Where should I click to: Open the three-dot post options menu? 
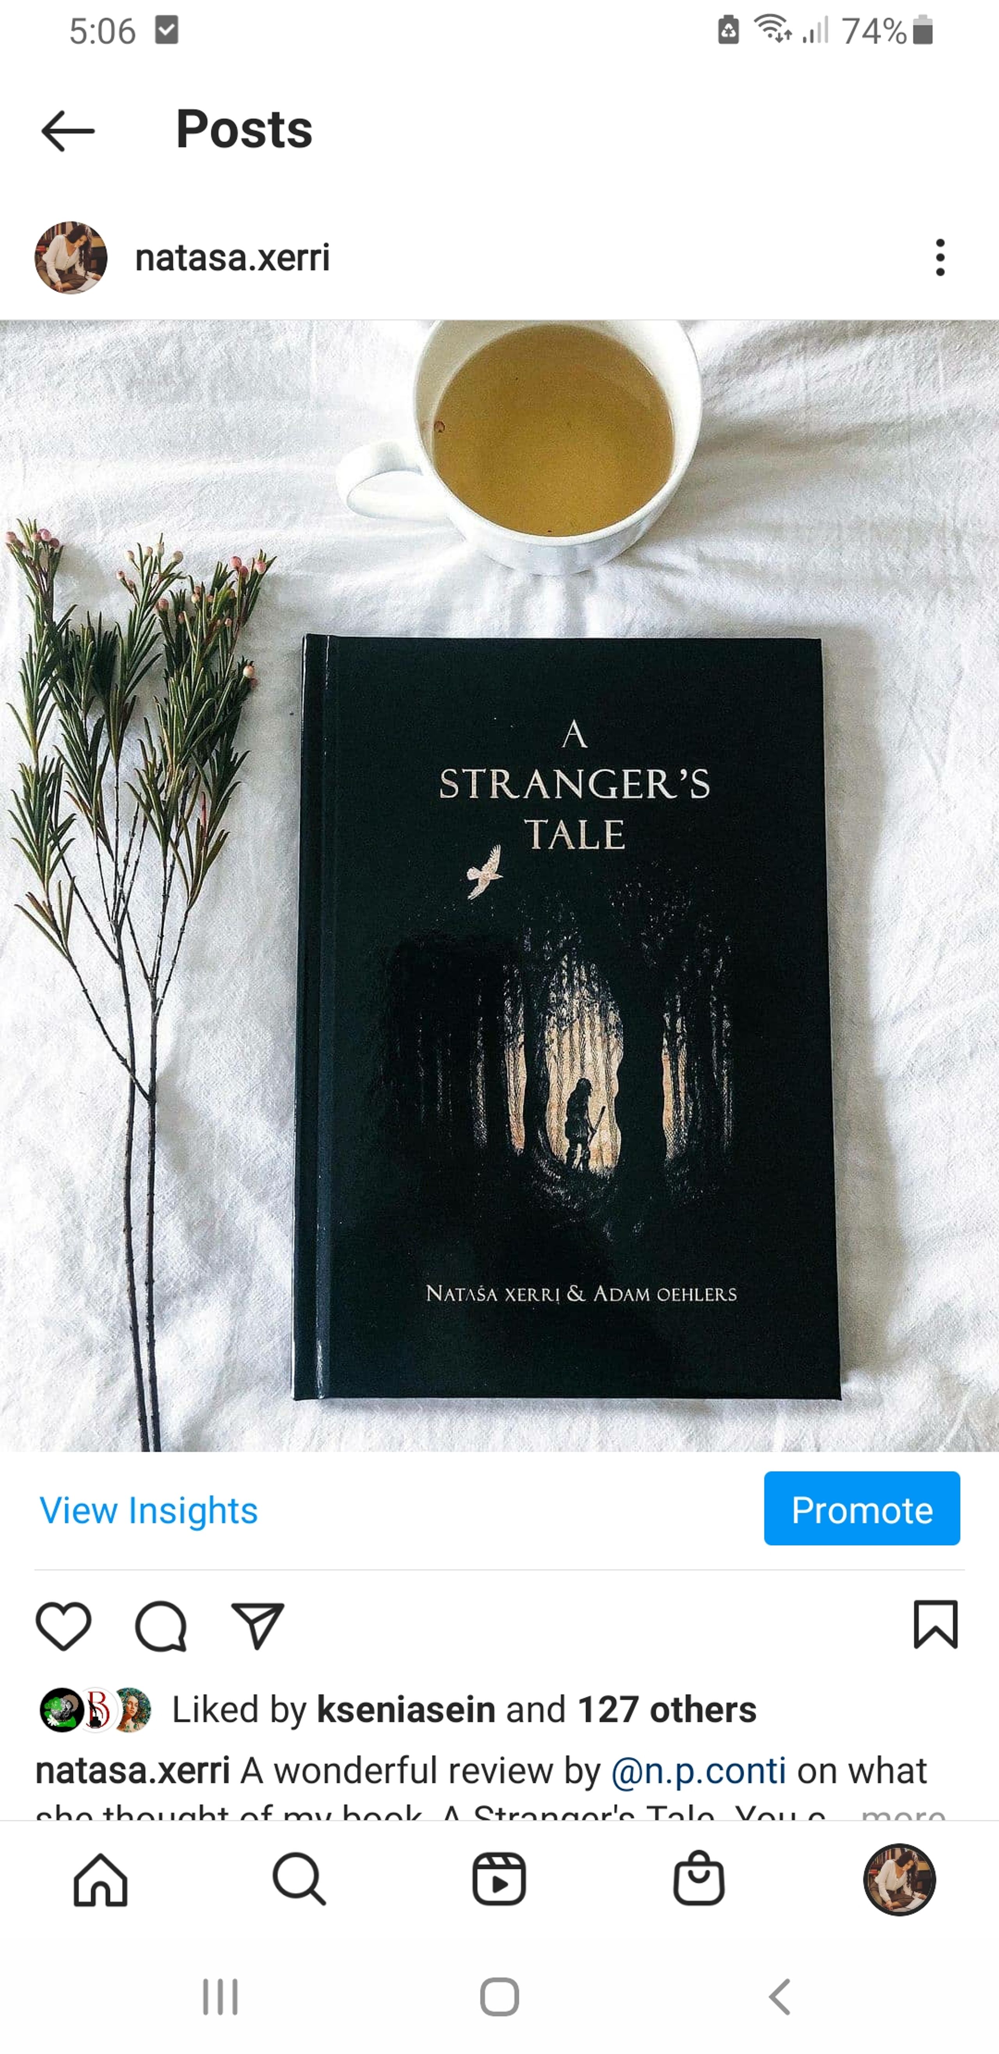940,258
